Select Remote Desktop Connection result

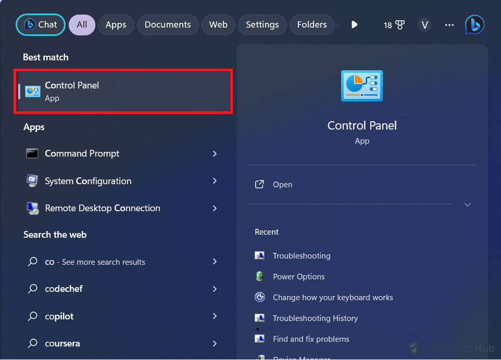(x=123, y=208)
